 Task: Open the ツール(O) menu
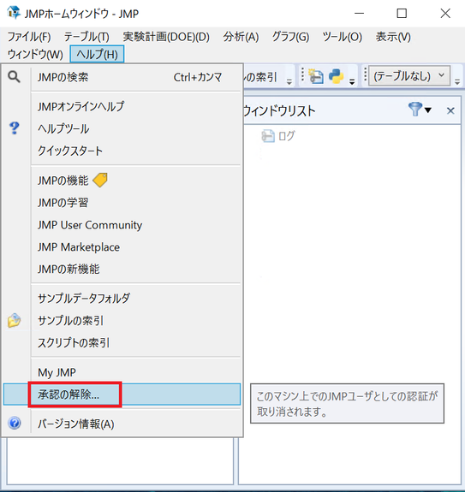tap(343, 37)
